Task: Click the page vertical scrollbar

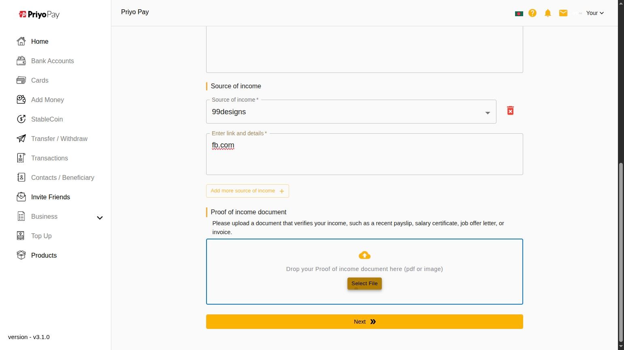Action: coord(621,251)
